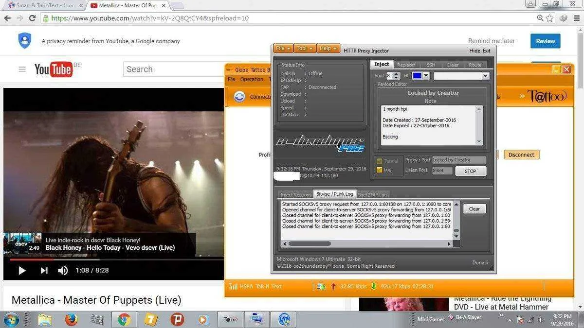The width and height of the screenshot is (584, 328).
Task: Select the Bitvise / PLink Log tab
Action: [335, 194]
